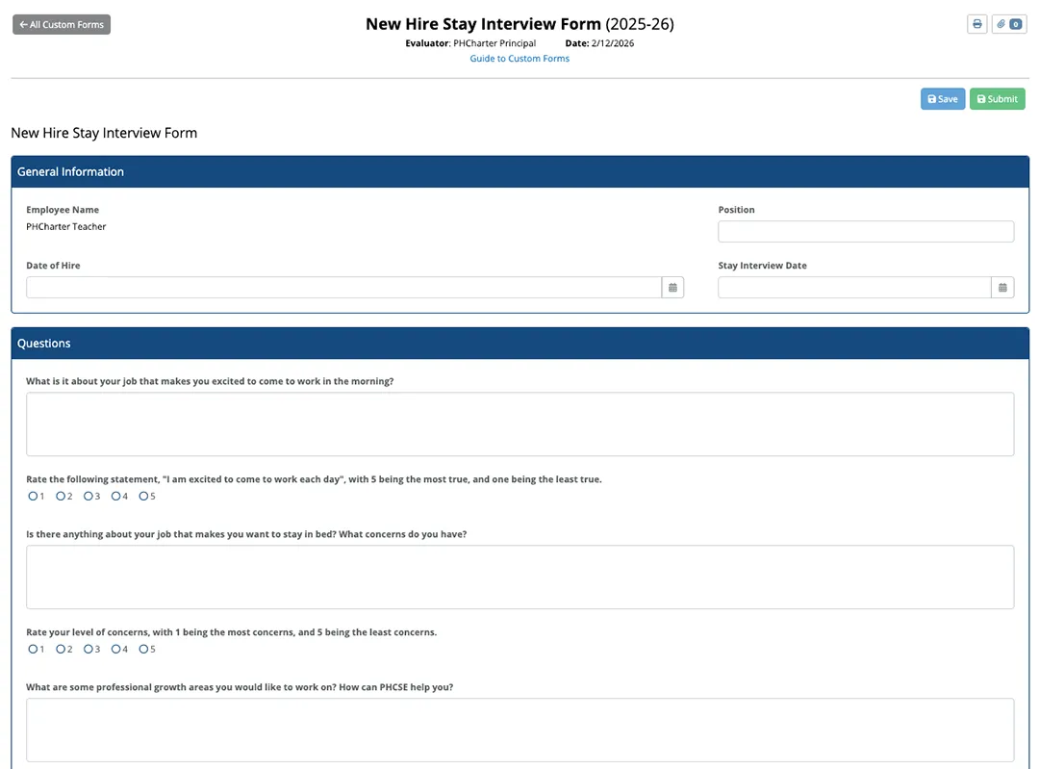The height and width of the screenshot is (769, 1039).
Task: Select rating 5 for excited to work statement
Action: (x=143, y=497)
